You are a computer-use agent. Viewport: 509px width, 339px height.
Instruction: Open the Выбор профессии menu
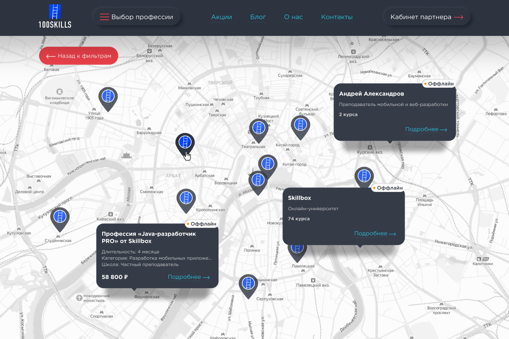click(x=137, y=17)
